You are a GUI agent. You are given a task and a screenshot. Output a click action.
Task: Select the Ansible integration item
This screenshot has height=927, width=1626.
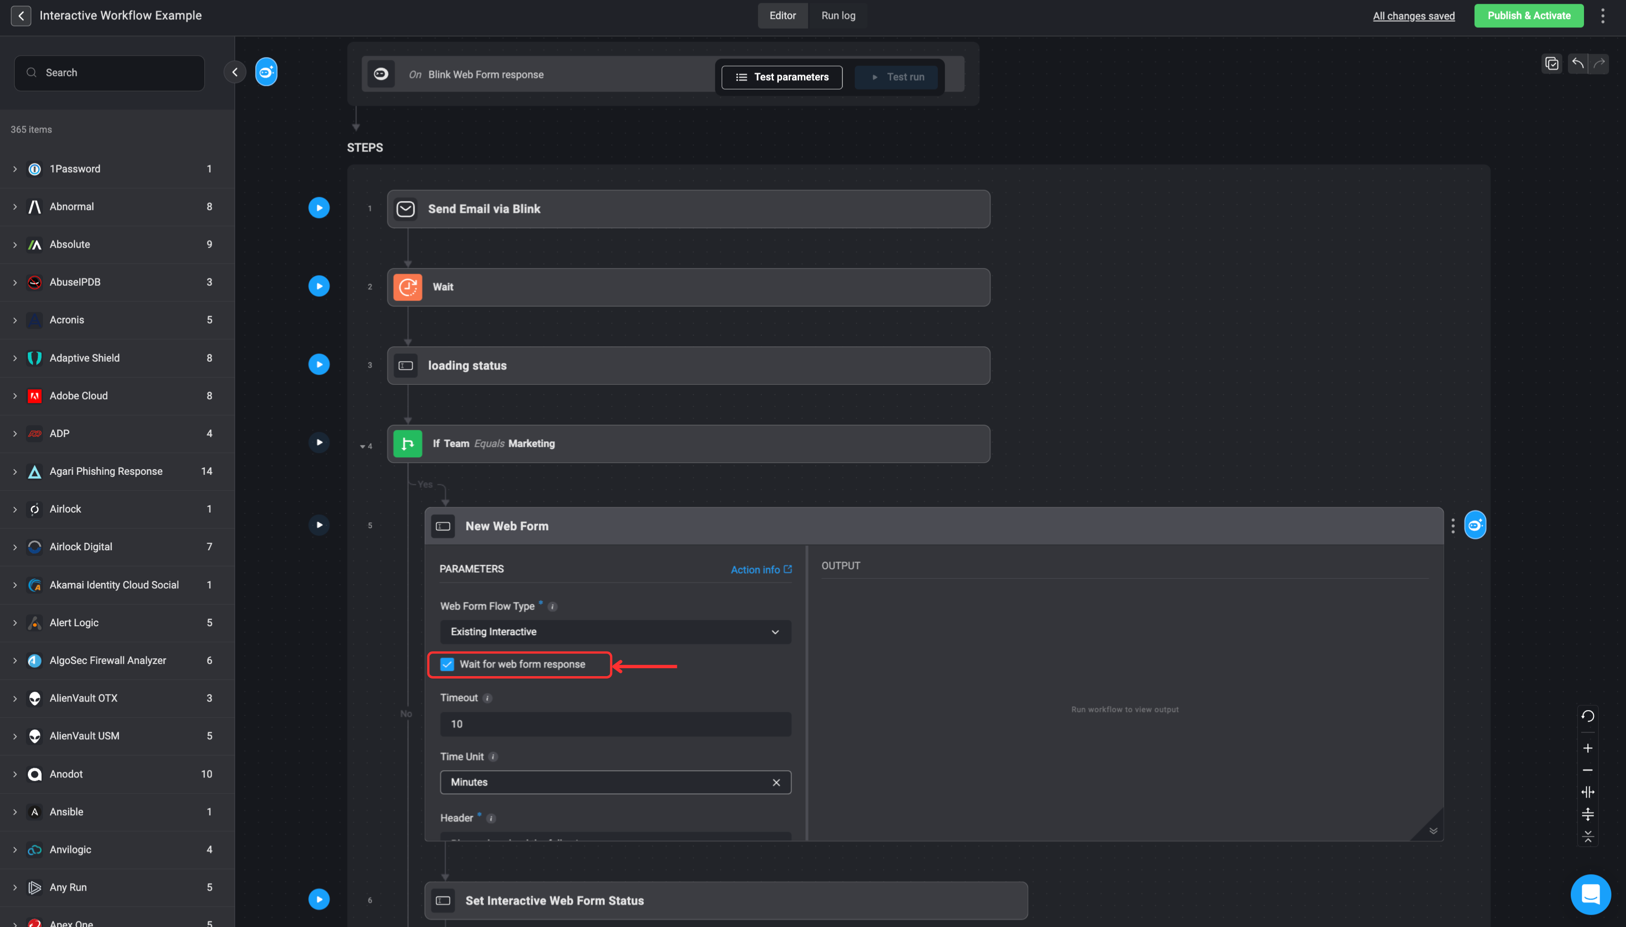click(117, 812)
